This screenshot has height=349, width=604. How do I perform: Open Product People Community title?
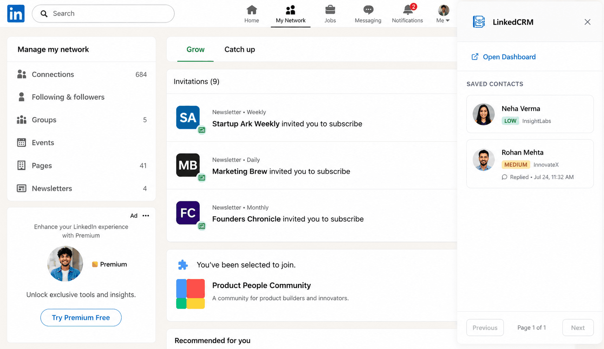[x=262, y=285]
